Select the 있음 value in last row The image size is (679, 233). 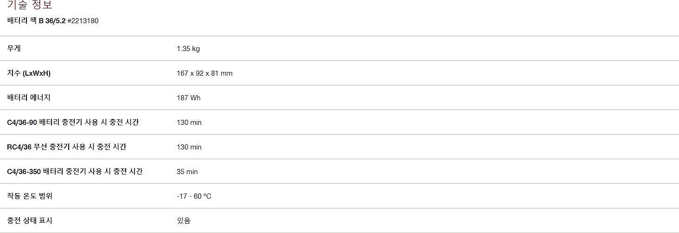point(184,221)
